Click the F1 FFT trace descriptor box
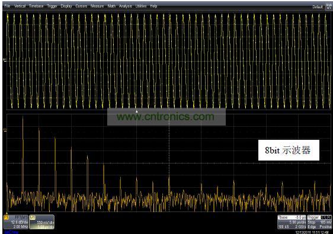The height and width of the screenshot is (234, 333). click(16, 222)
